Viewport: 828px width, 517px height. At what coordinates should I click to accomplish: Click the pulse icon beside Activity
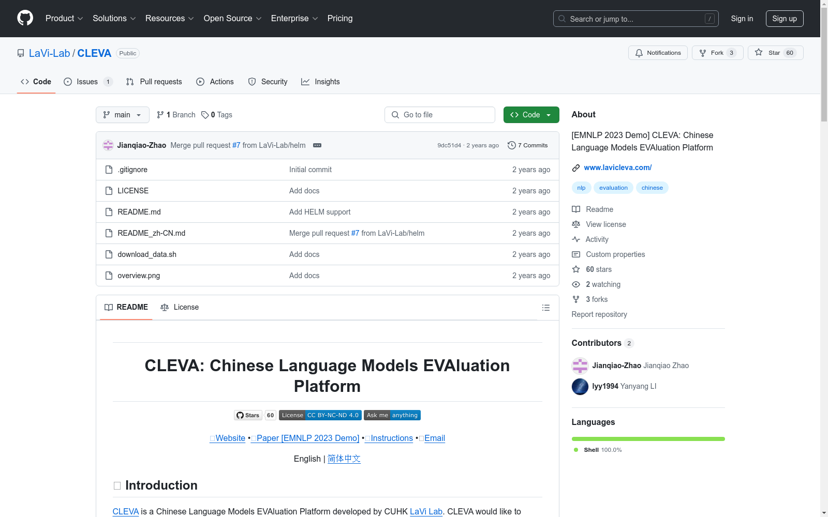tap(576, 239)
